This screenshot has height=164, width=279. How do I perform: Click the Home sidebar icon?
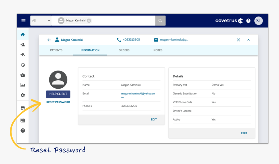(x=23, y=35)
